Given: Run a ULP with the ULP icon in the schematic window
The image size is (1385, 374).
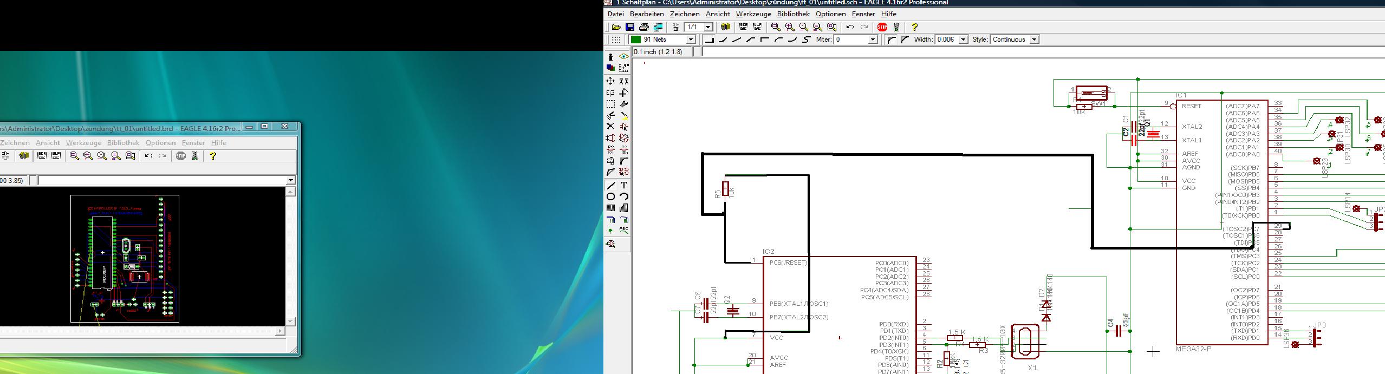Looking at the screenshot, I should (x=757, y=27).
